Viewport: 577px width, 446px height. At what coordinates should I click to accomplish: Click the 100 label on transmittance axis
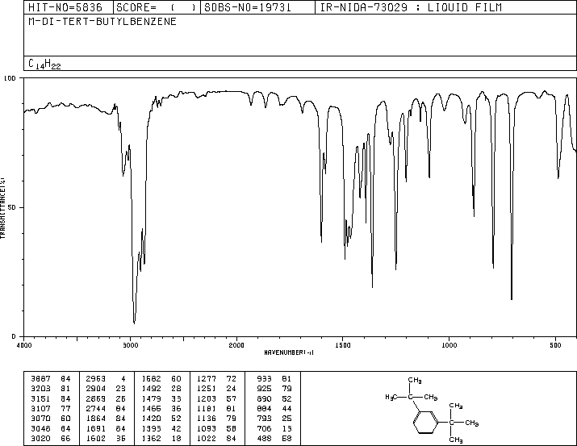coord(10,78)
